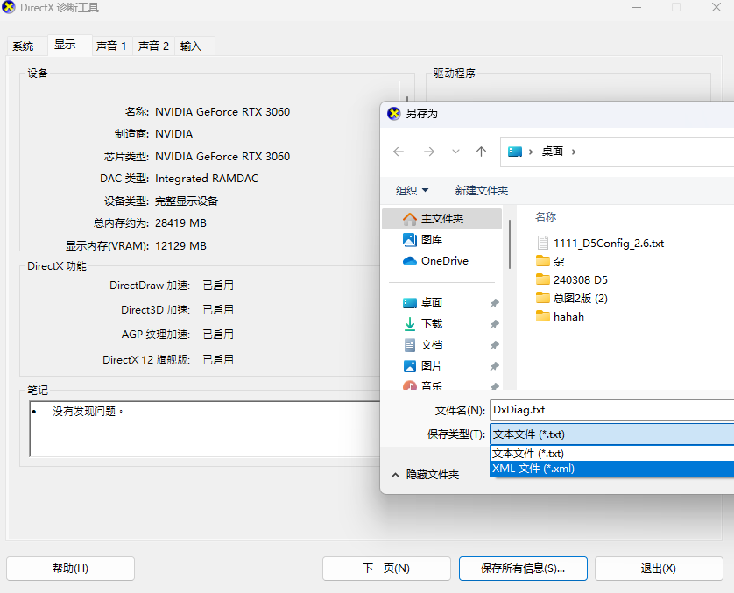
Task: Open recent locations chevron in Save As dialog
Action: tap(455, 152)
